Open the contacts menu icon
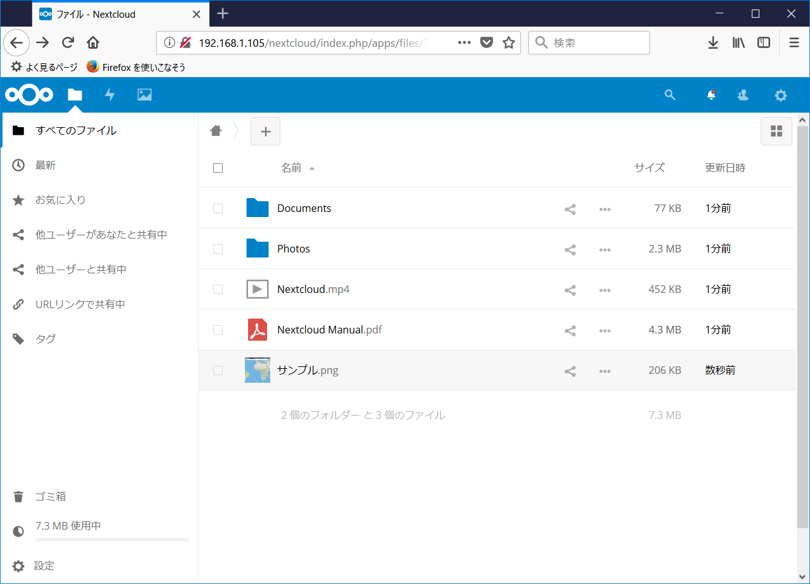810x584 pixels. pyautogui.click(x=742, y=94)
